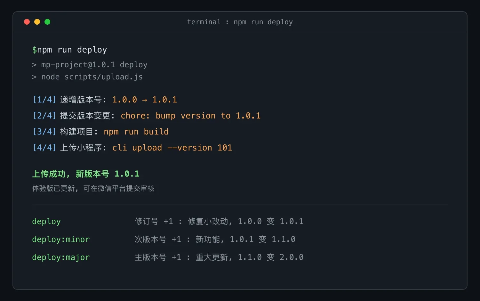Click 'chore: bump version to 1.0.1' text
This screenshot has width=480, height=301.
(191, 116)
